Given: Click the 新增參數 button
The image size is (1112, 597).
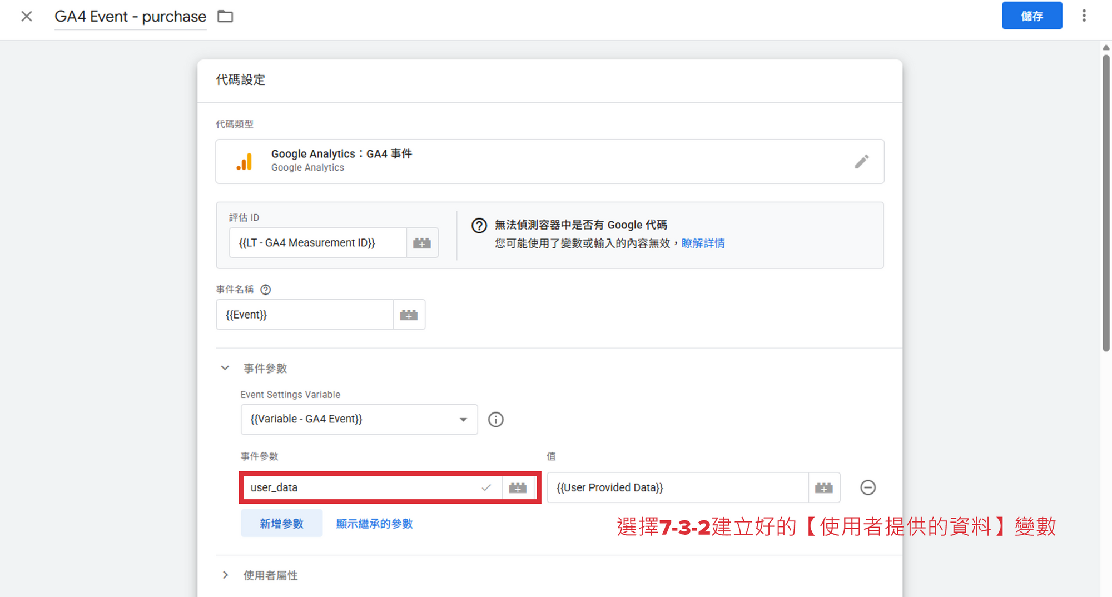Looking at the screenshot, I should point(281,524).
